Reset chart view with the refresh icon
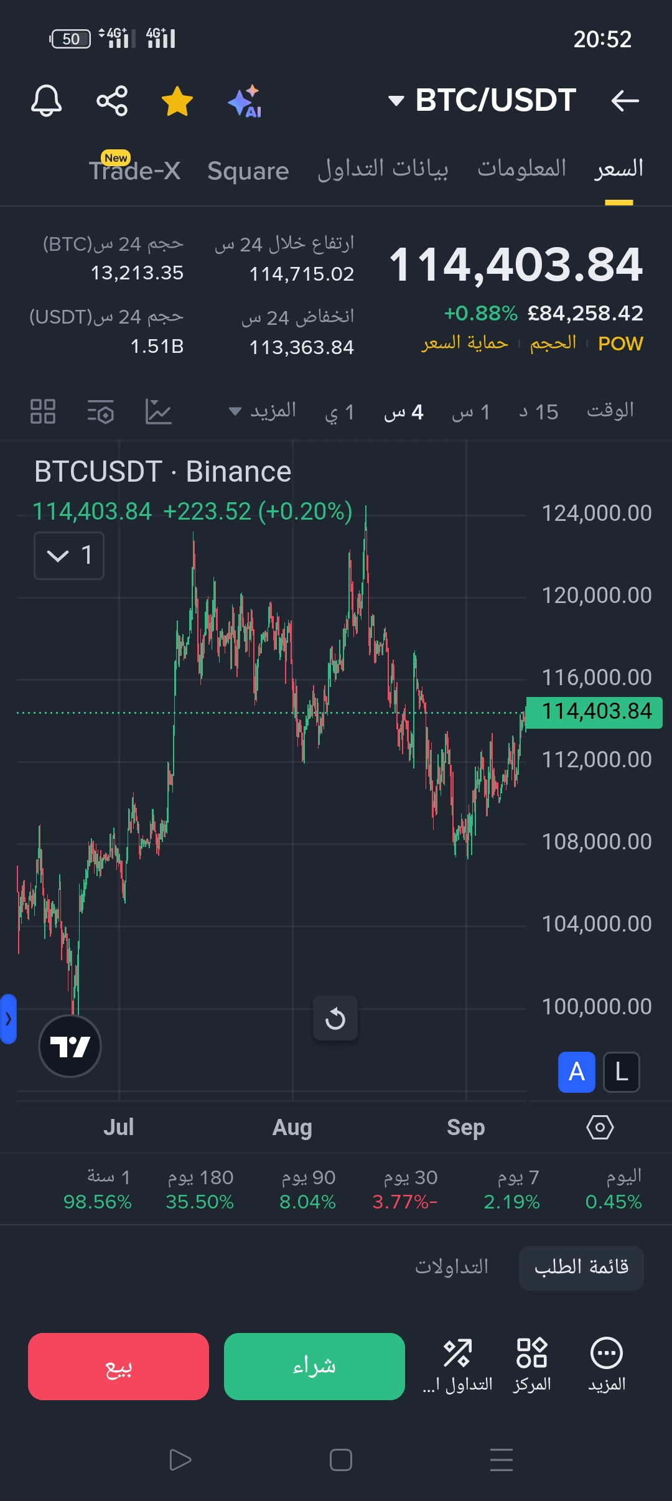672x1501 pixels. [x=335, y=1019]
